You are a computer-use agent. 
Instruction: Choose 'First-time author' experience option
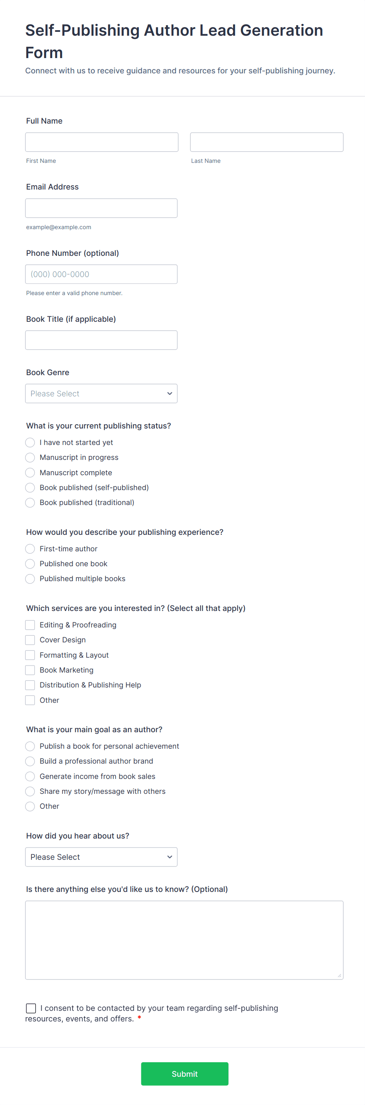pyautogui.click(x=30, y=549)
